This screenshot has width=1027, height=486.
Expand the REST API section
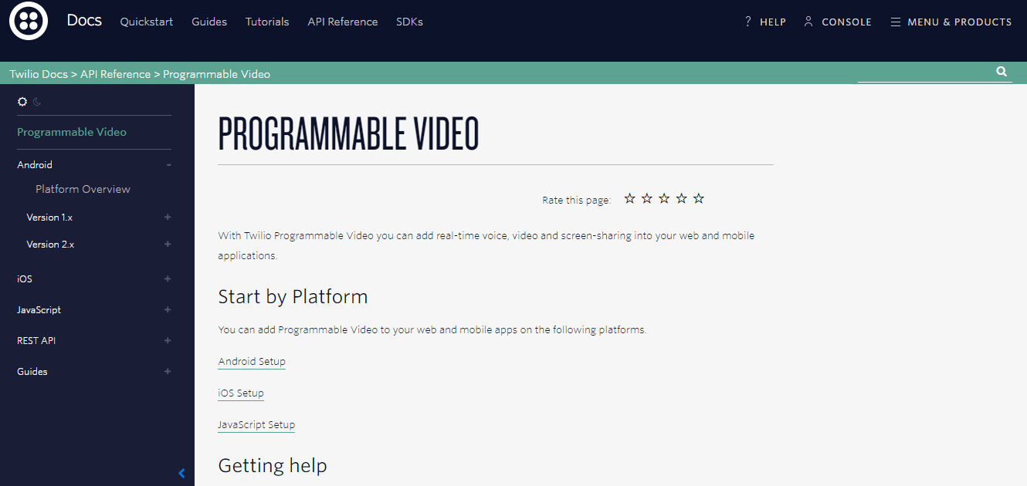tap(168, 341)
